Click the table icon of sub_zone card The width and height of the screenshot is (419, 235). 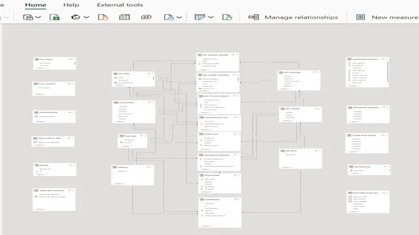pyautogui.click(x=283, y=151)
